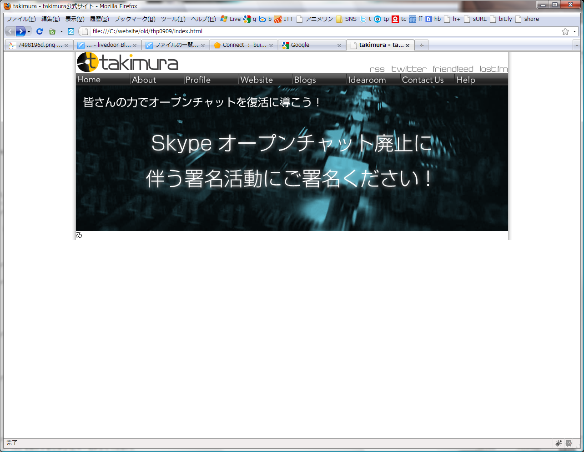Image resolution: width=584 pixels, height=452 pixels.
Task: Expand the dropdown beside the green icon
Action: [x=61, y=31]
